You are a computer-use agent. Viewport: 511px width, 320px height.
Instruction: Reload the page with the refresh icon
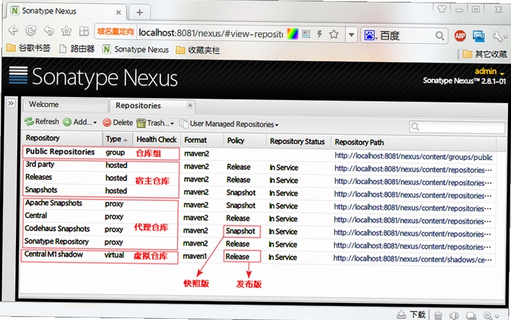click(x=31, y=31)
